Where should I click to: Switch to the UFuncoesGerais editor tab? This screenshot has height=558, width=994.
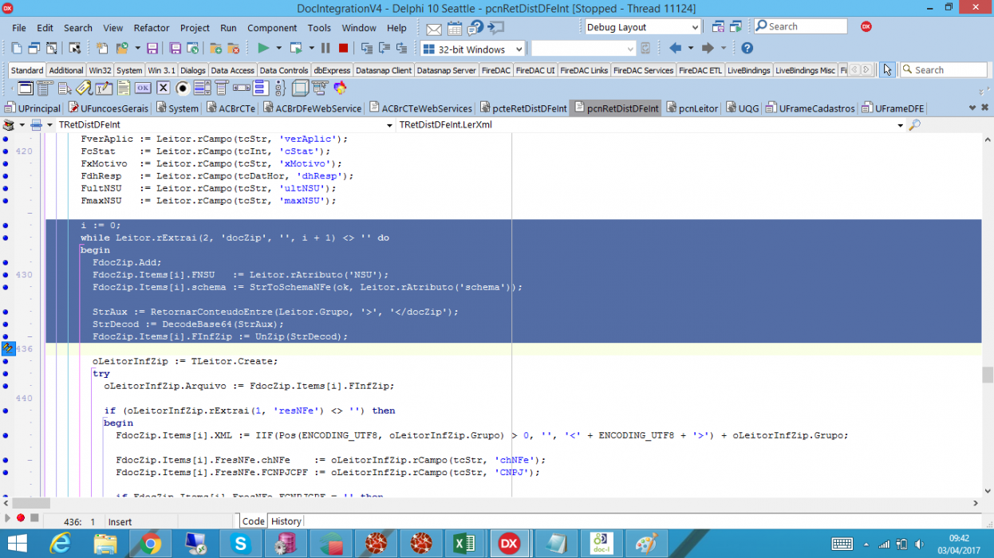point(110,108)
